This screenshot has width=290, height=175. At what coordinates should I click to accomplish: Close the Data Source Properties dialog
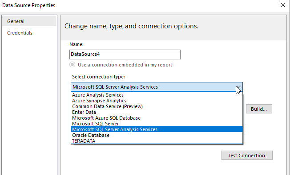pyautogui.click(x=283, y=5)
